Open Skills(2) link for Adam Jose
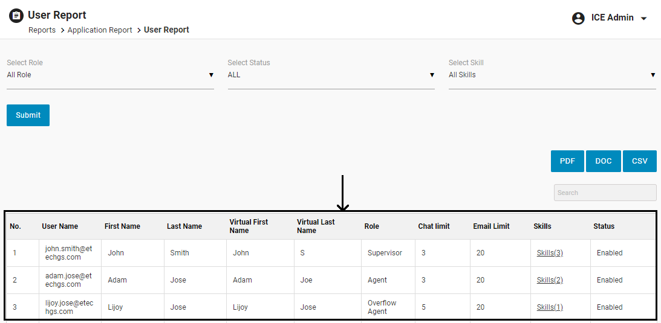661x323 pixels. coord(550,280)
